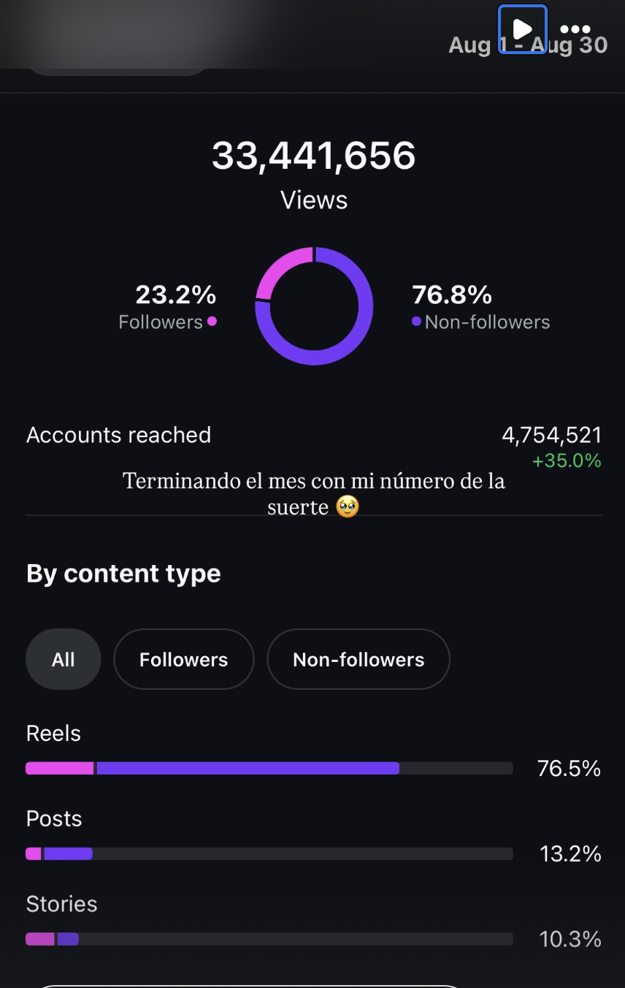The width and height of the screenshot is (625, 988).
Task: Tap the 23.2% Followers percentage label
Action: 175,295
